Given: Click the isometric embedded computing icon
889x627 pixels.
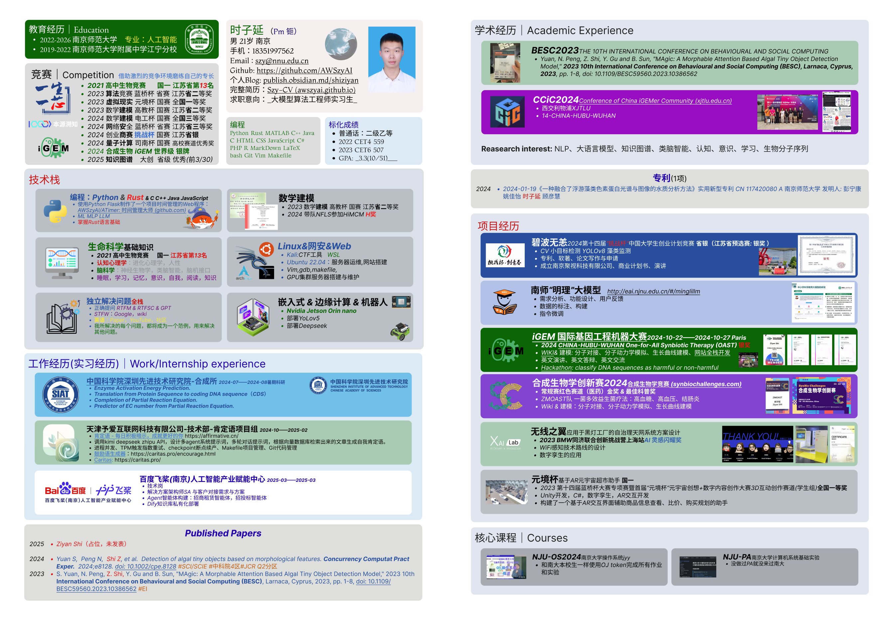Looking at the screenshot, I should tap(253, 317).
